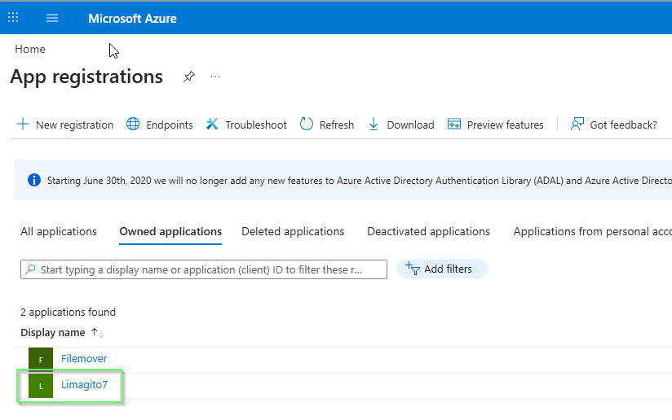Open Preview features

click(506, 125)
